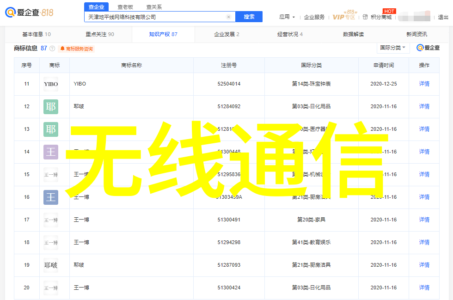Click the green 耶 trademark image in row 13

coord(51,129)
